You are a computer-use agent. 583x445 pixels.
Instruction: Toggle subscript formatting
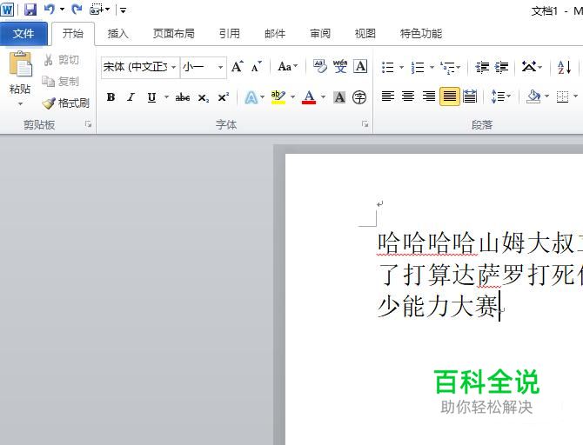click(203, 97)
